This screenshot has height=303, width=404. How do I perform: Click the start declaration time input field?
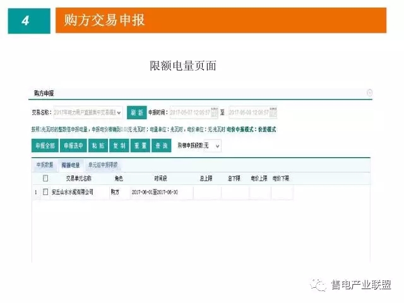click(189, 112)
